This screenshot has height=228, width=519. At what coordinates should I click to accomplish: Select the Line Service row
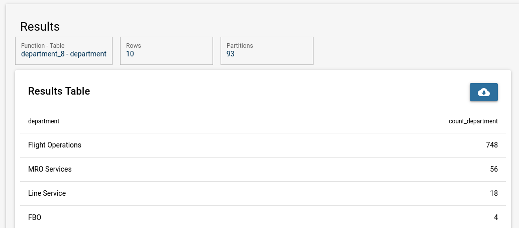click(263, 194)
